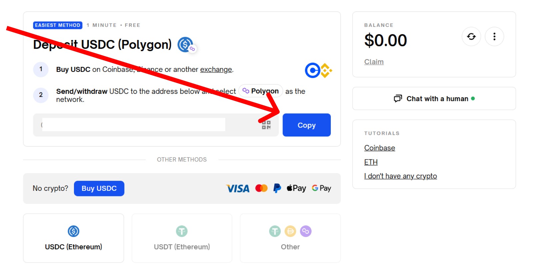This screenshot has width=548, height=265.
Task: Click the Visa payment logo
Action: pos(238,188)
